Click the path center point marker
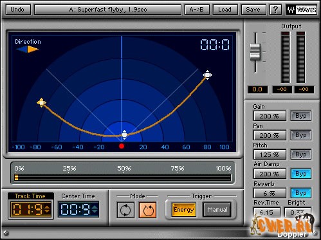The height and width of the screenshot is (240, 321). tap(124, 134)
